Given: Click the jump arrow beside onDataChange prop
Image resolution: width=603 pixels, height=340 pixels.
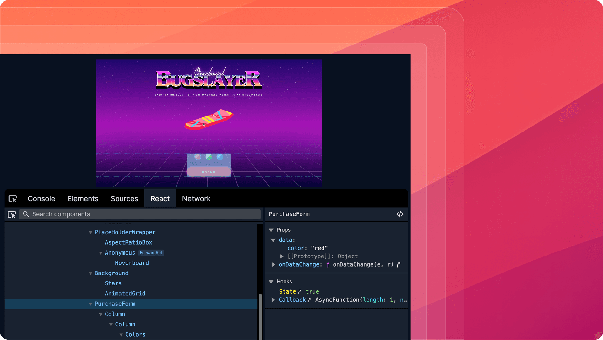Looking at the screenshot, I should click(399, 265).
